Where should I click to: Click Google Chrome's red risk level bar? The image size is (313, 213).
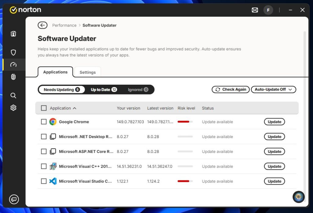pos(185,122)
